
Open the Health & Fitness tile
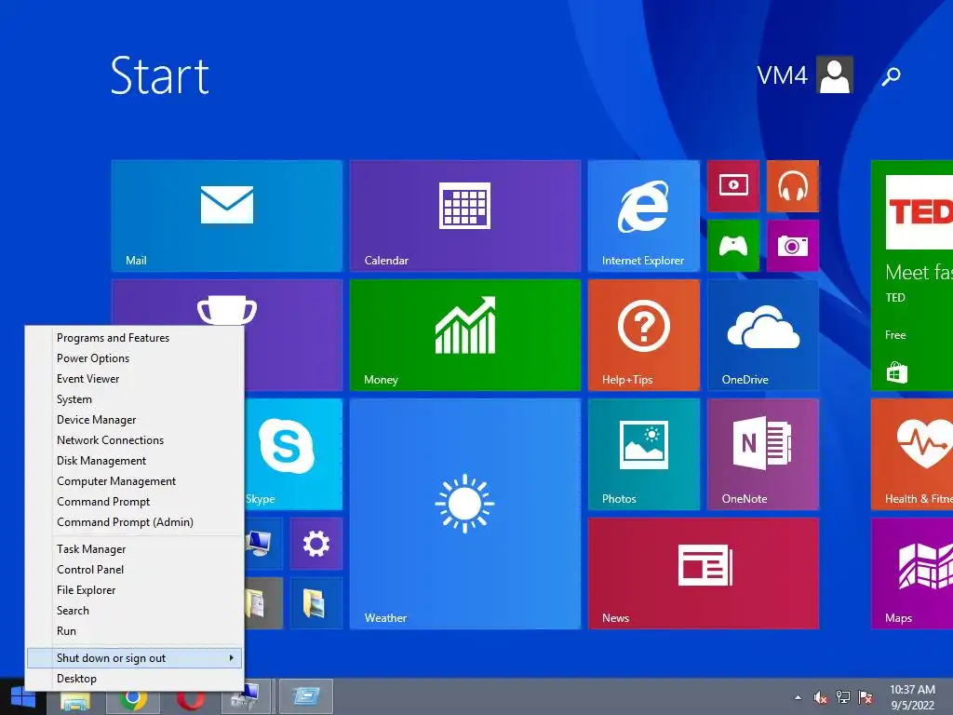[x=912, y=454]
